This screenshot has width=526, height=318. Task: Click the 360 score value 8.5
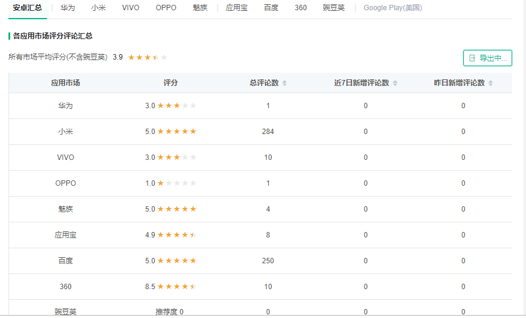click(x=150, y=287)
